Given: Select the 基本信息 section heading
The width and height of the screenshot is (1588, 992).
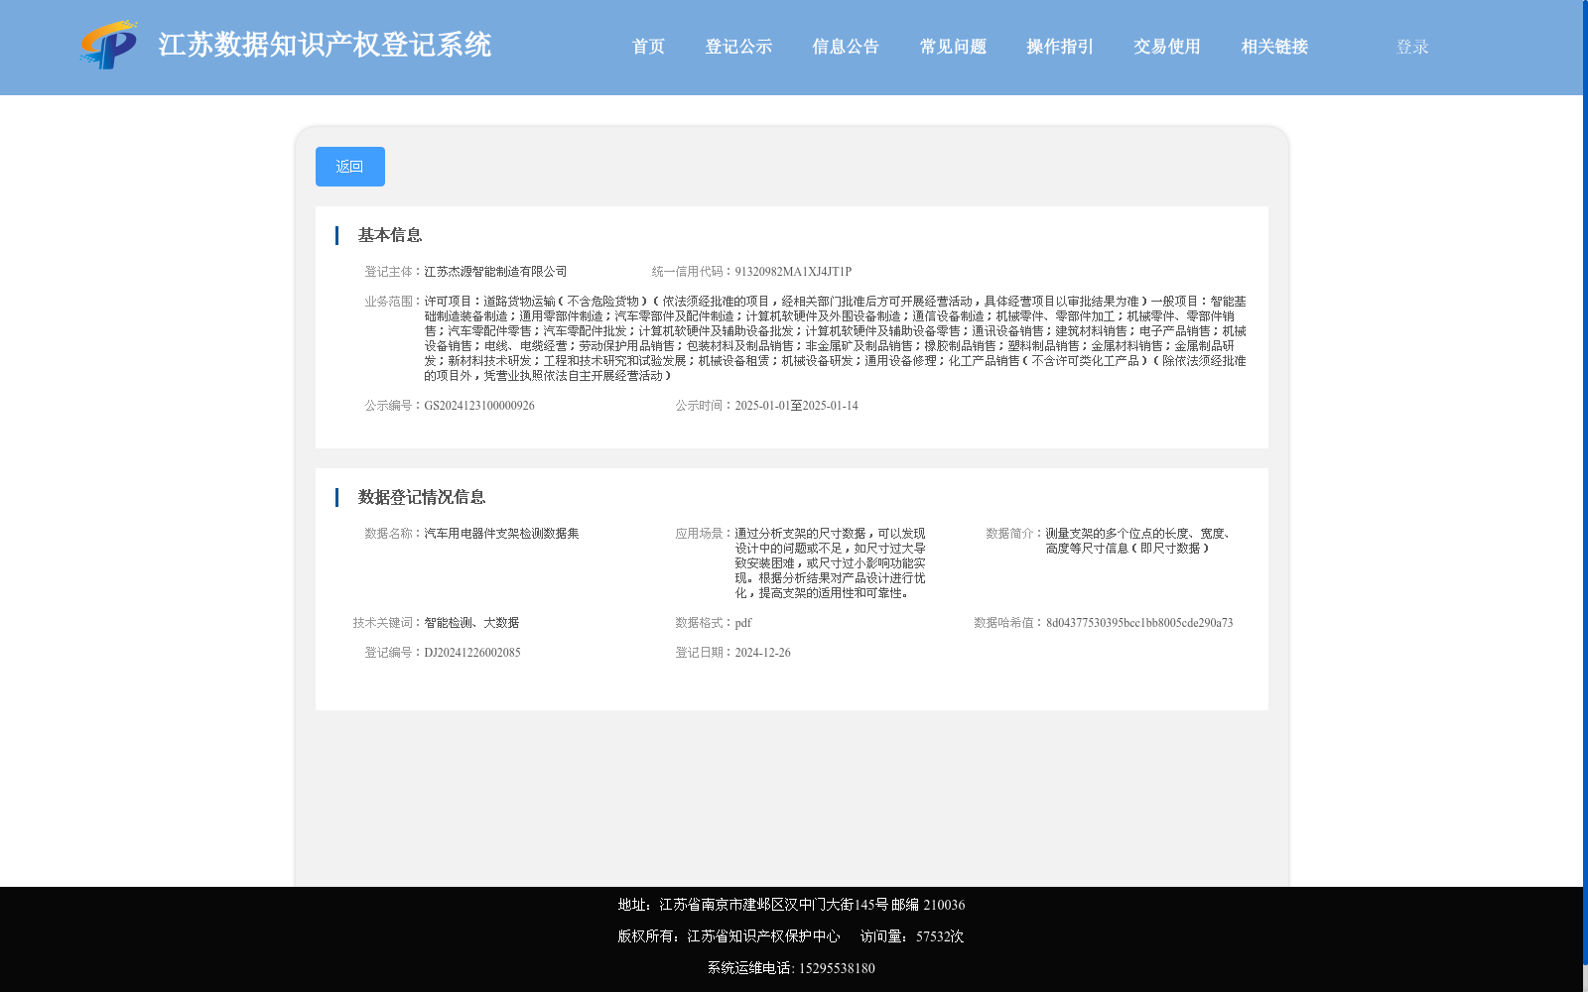Looking at the screenshot, I should pyautogui.click(x=390, y=235).
